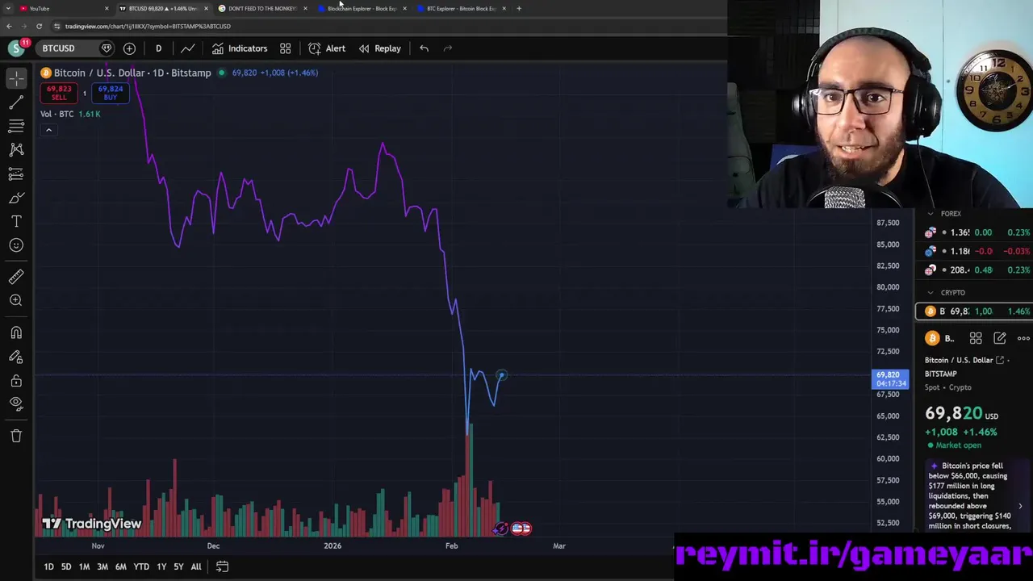Click the economic events flag marker on chart
The image size is (1033, 581).
[521, 529]
